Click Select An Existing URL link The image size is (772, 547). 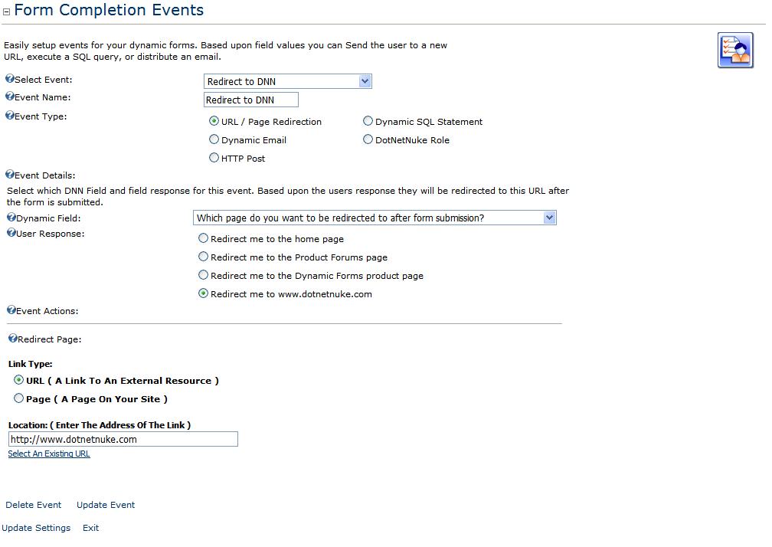[49, 454]
